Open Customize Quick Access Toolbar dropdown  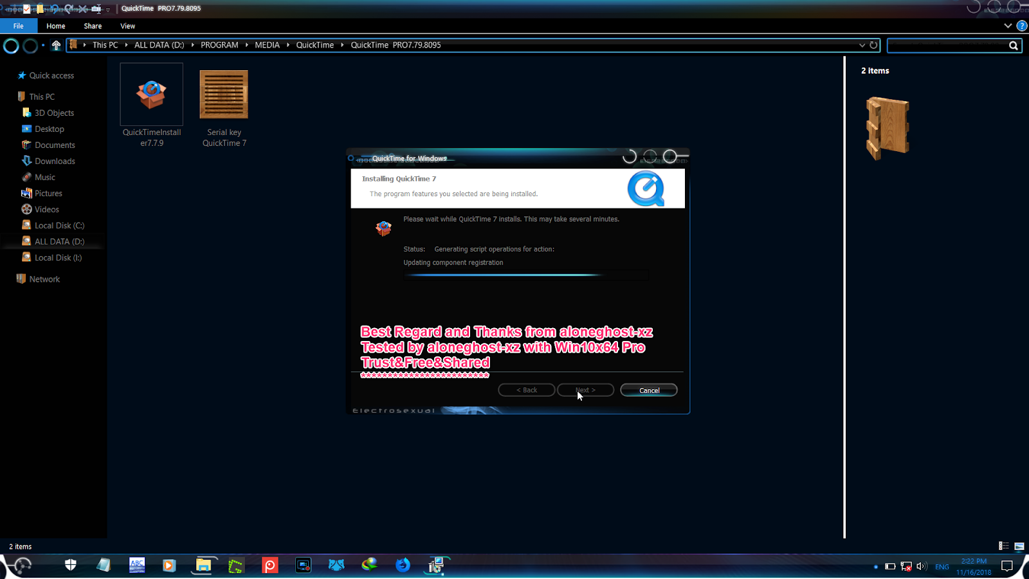pos(108,9)
